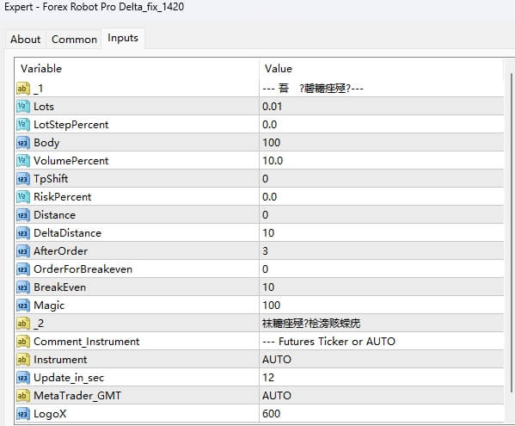Select the Distance value 0
This screenshot has width=515, height=426.
point(266,215)
